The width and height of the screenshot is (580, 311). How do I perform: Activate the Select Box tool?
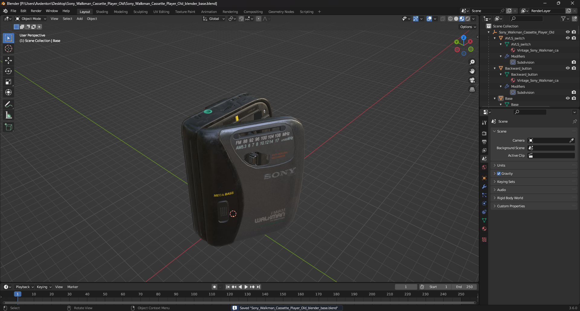click(8, 38)
